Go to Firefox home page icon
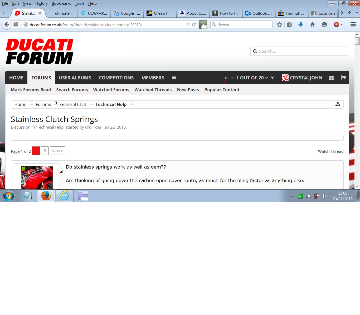This screenshot has width=360, height=315. 312,25
